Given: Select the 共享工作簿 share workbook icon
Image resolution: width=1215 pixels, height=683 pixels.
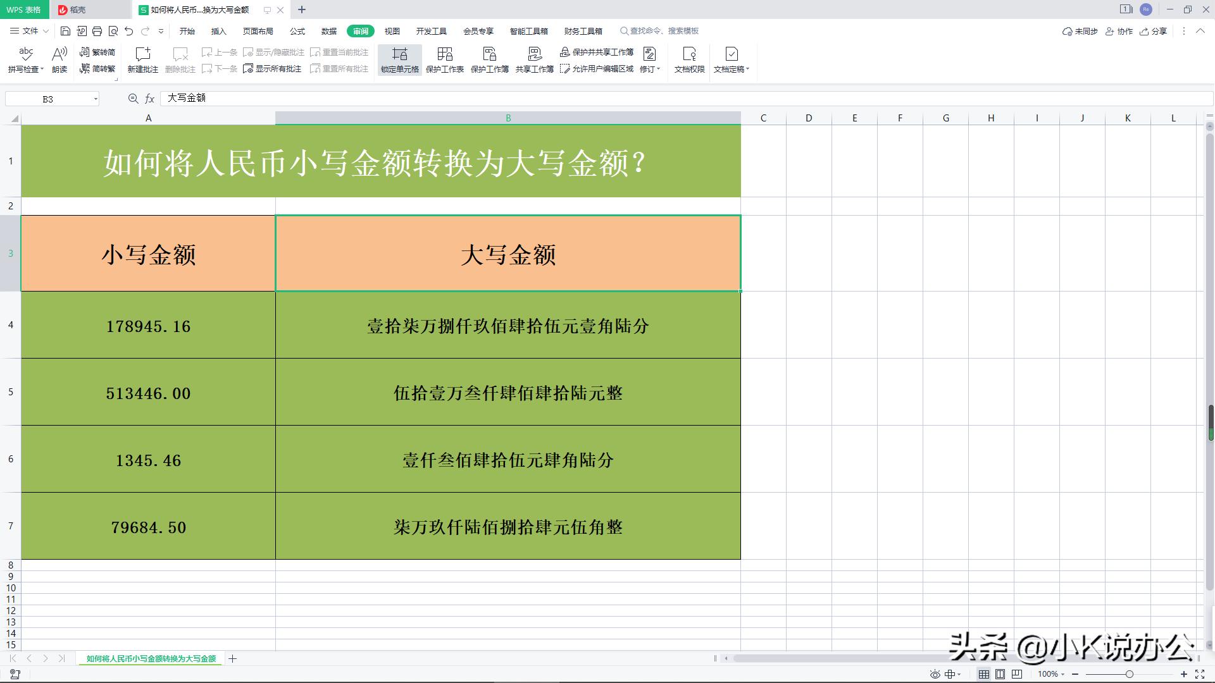Looking at the screenshot, I should [x=533, y=60].
